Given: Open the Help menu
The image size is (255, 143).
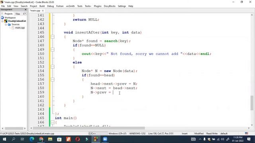Looking at the screenshot, I should click(x=131, y=6).
